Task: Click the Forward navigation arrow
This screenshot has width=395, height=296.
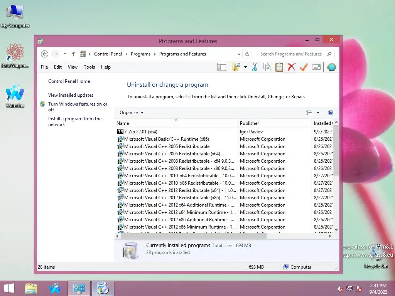Action: (56, 54)
